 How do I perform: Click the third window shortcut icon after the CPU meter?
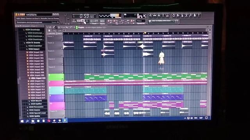159,16
